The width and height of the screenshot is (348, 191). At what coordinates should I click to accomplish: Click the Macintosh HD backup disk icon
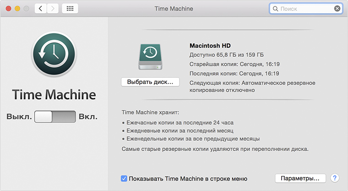[150, 57]
